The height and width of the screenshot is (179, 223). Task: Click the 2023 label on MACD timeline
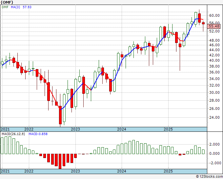tap(75, 171)
